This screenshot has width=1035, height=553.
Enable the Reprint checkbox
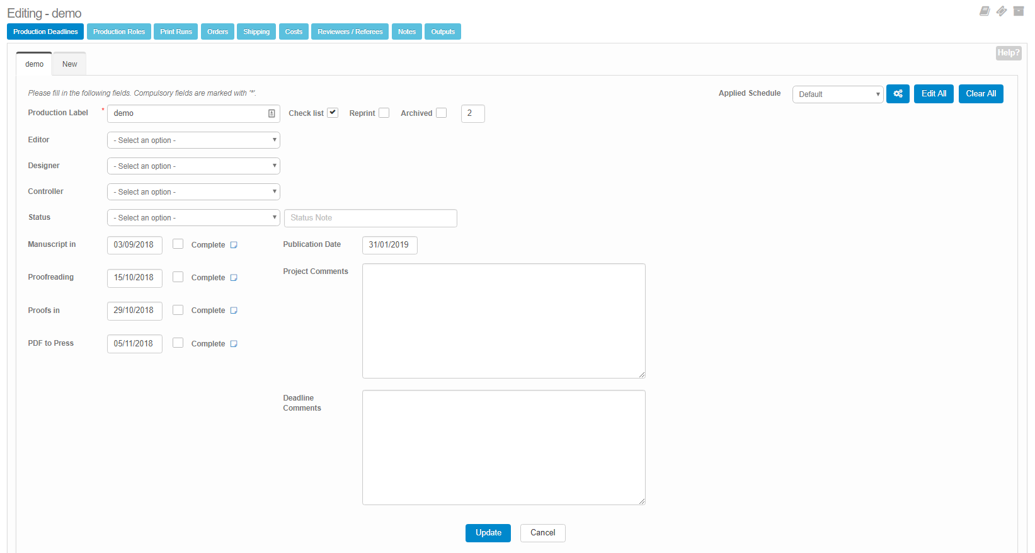tap(384, 113)
